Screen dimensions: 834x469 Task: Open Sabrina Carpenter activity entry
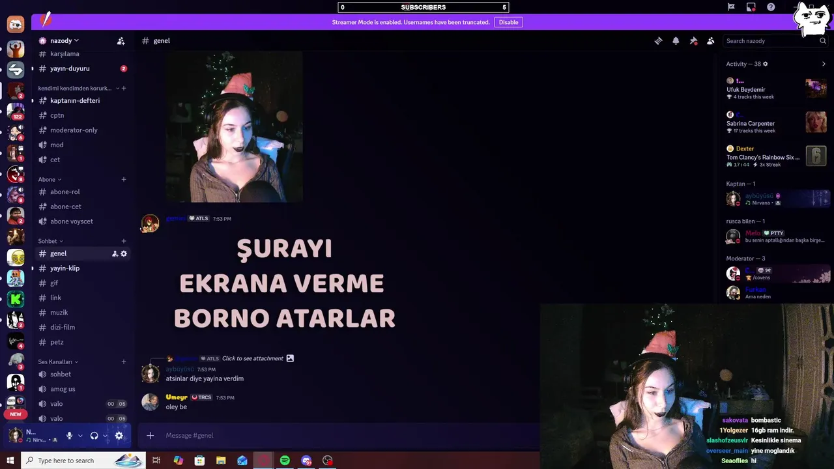point(777,123)
